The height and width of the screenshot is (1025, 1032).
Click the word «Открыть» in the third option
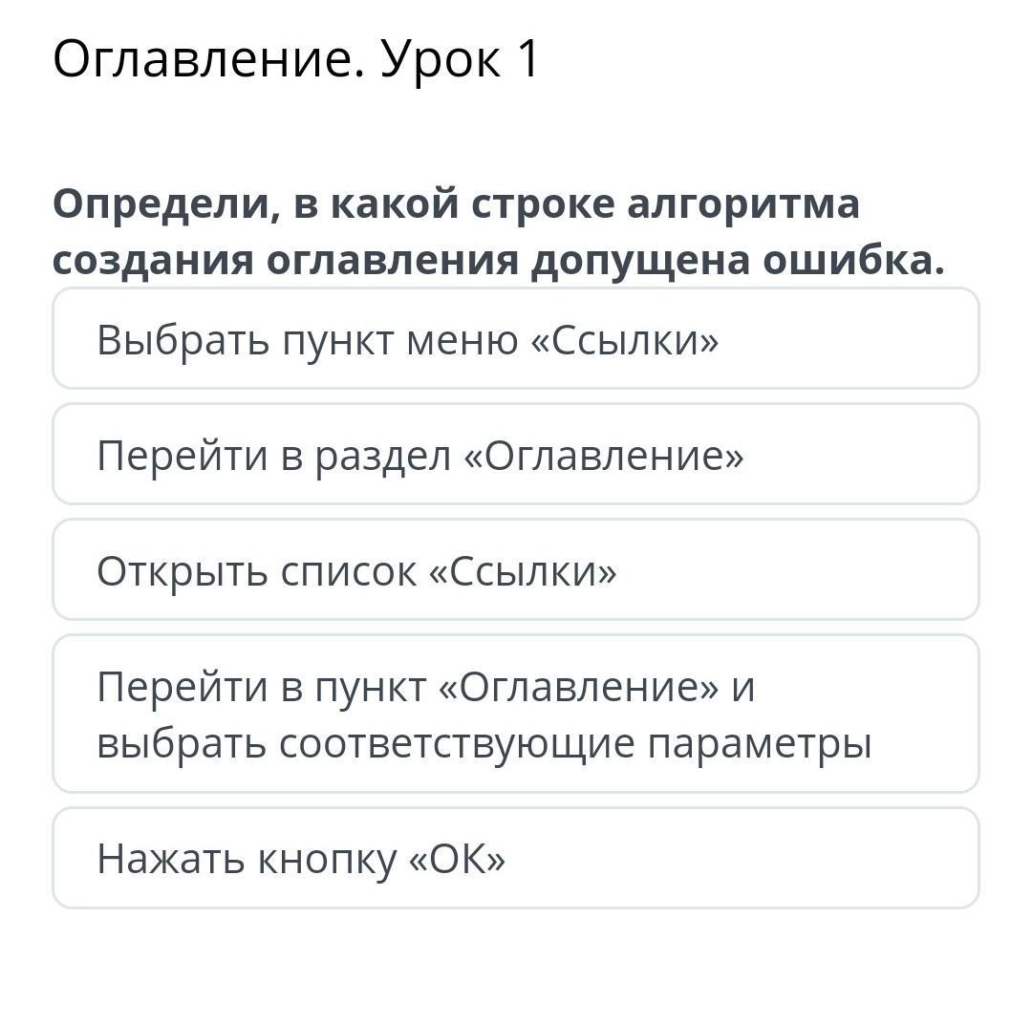[183, 571]
